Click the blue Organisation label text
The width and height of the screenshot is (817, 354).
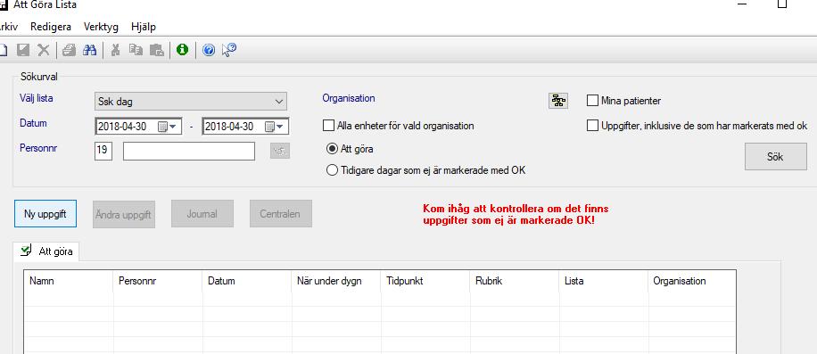(x=349, y=98)
